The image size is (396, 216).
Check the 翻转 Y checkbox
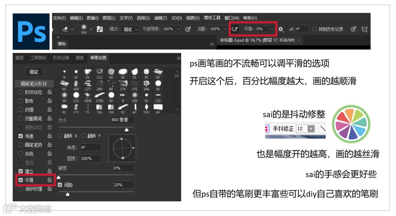tap(83, 136)
